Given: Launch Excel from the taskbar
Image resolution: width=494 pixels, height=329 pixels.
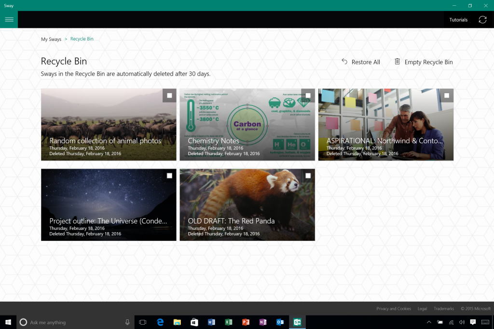Looking at the screenshot, I should [228, 322].
